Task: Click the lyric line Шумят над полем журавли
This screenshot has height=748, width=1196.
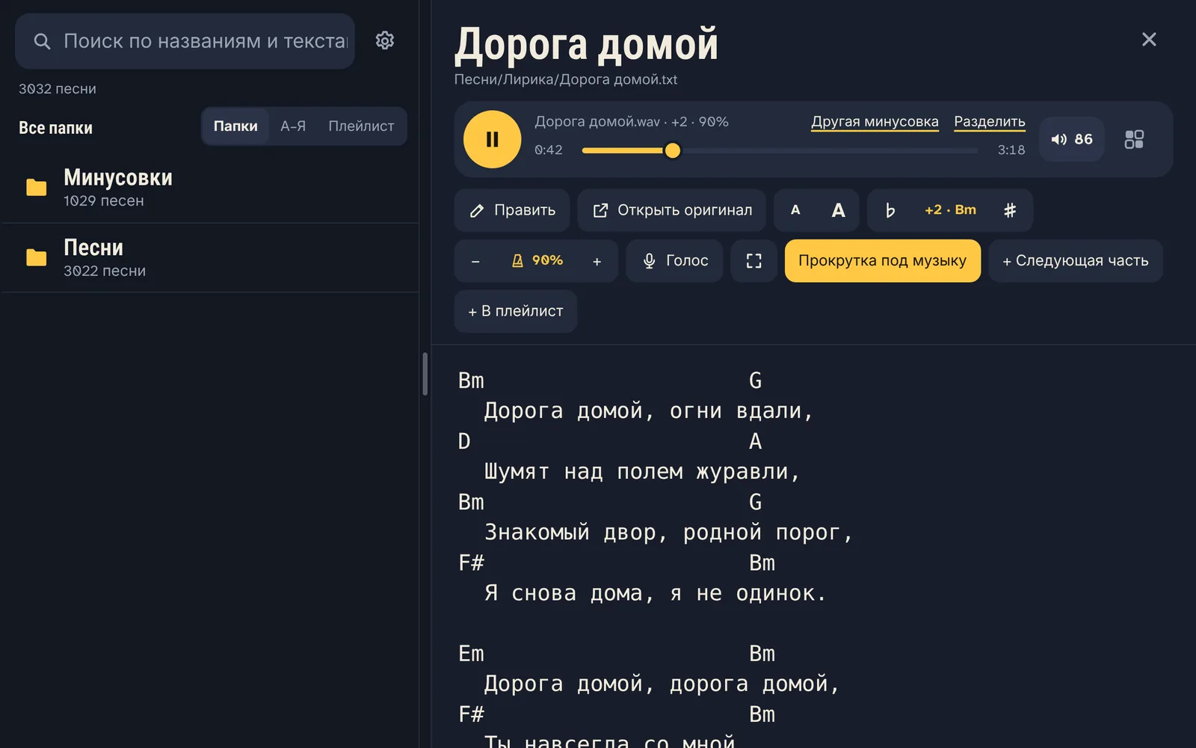Action: (x=642, y=472)
